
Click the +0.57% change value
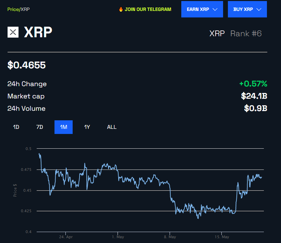pos(253,84)
